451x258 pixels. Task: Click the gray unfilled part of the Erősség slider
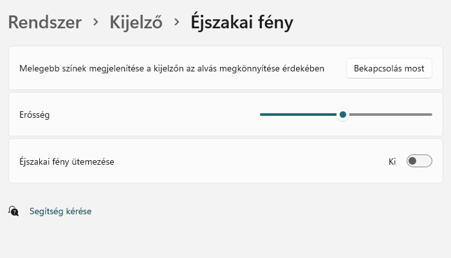(389, 115)
